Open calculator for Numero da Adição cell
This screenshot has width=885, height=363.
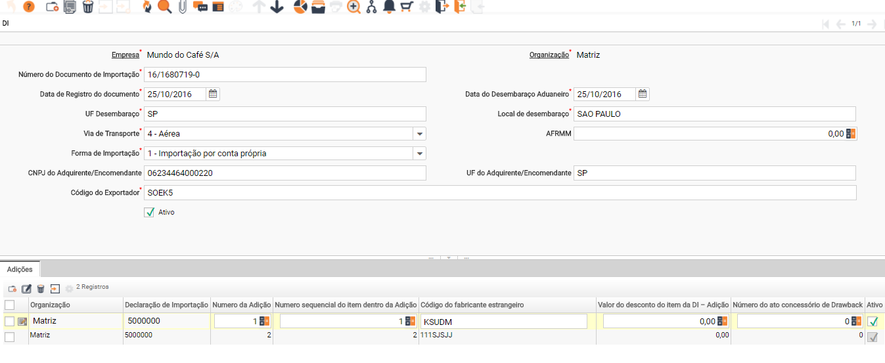(x=265, y=321)
